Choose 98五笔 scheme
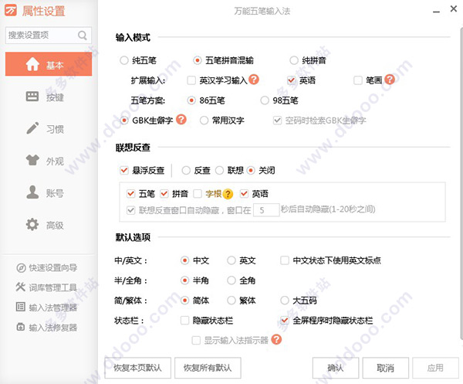 pos(265,100)
